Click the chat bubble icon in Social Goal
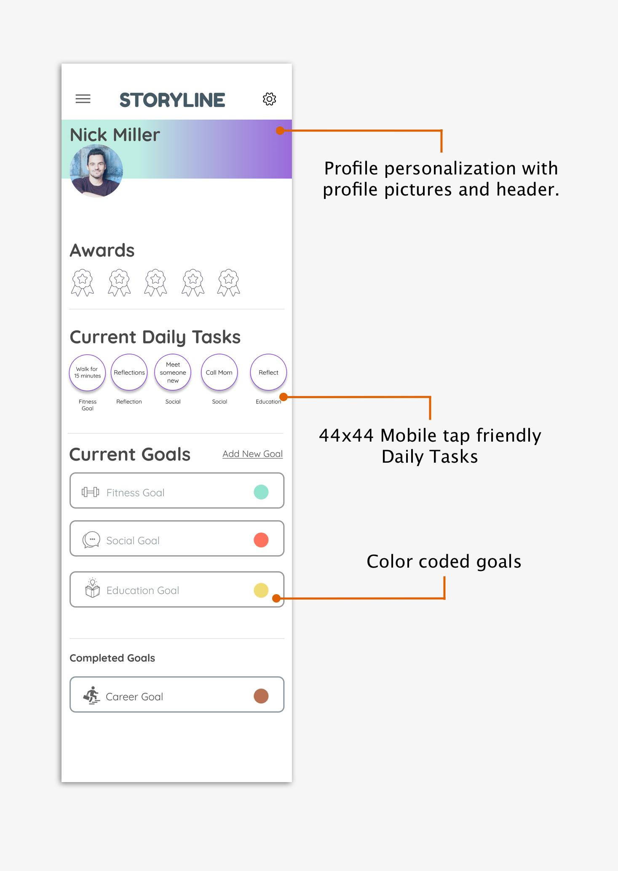Viewport: 618px width, 871px height. coord(91,540)
